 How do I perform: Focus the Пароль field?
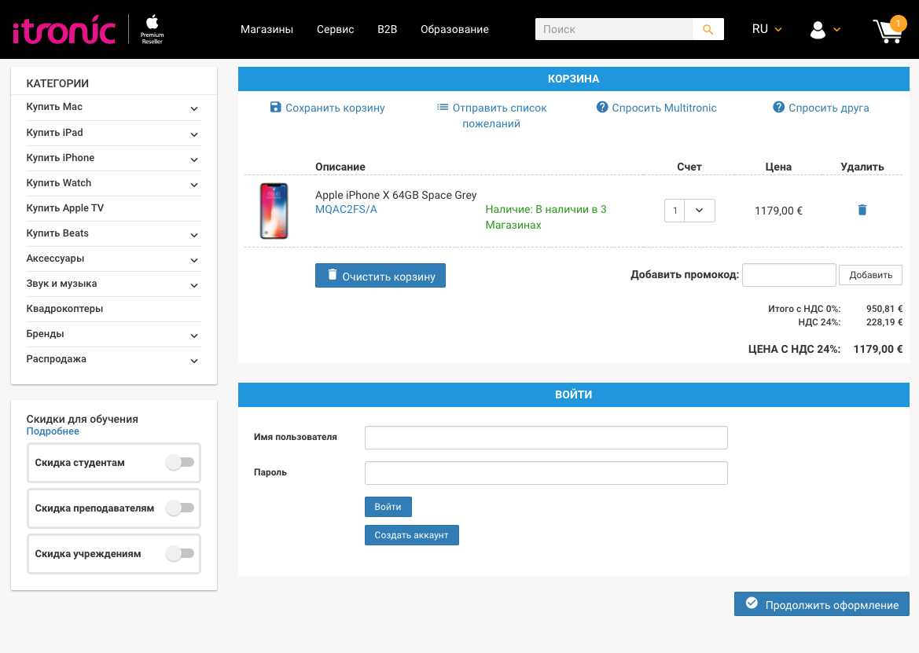[x=546, y=472]
